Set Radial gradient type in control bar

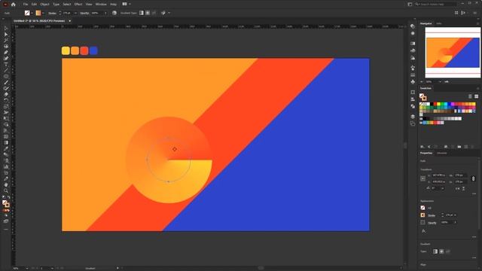click(148, 13)
